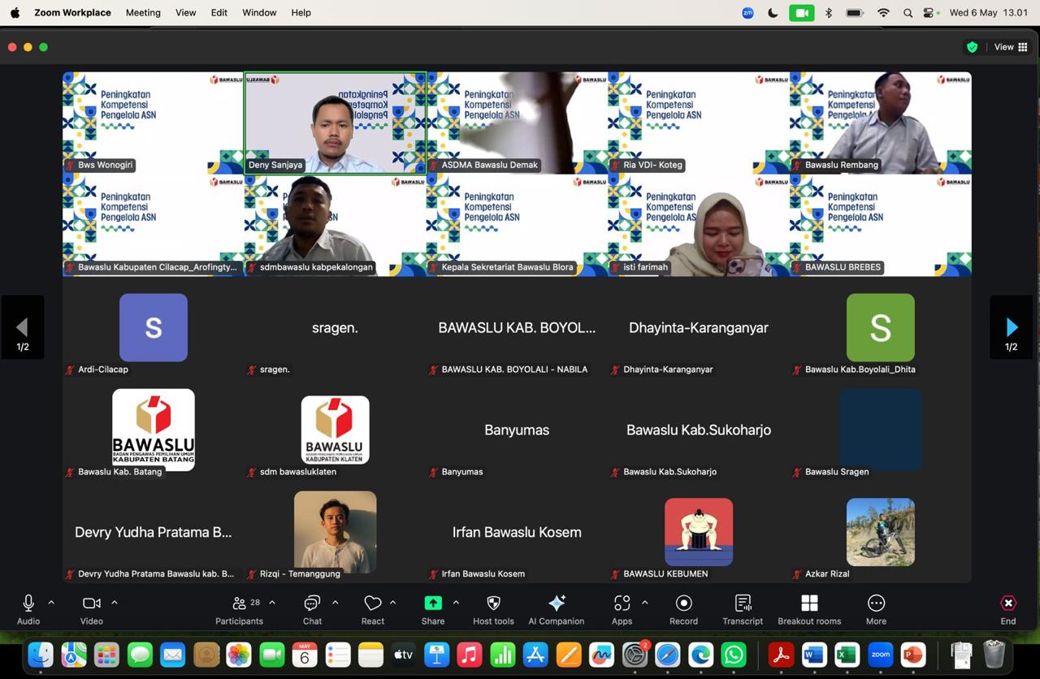The image size is (1040, 679).
Task: Check the green encryption shield icon
Action: (972, 47)
